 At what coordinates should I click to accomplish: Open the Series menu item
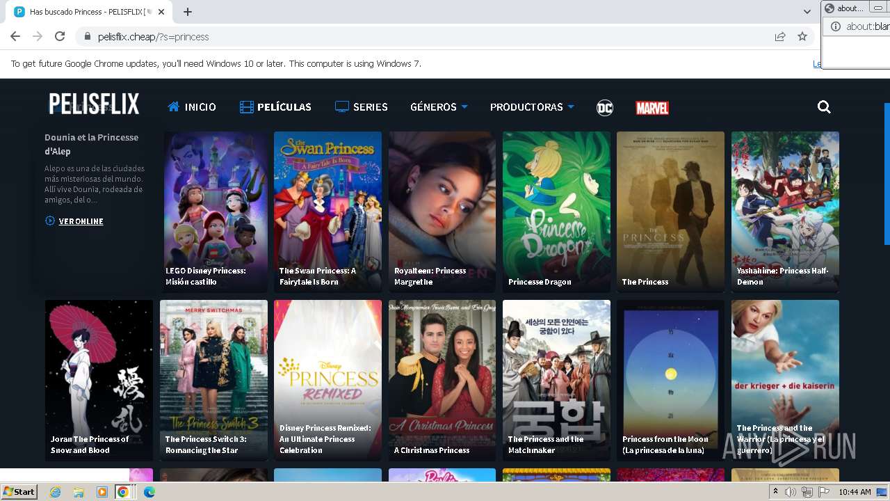(x=361, y=107)
